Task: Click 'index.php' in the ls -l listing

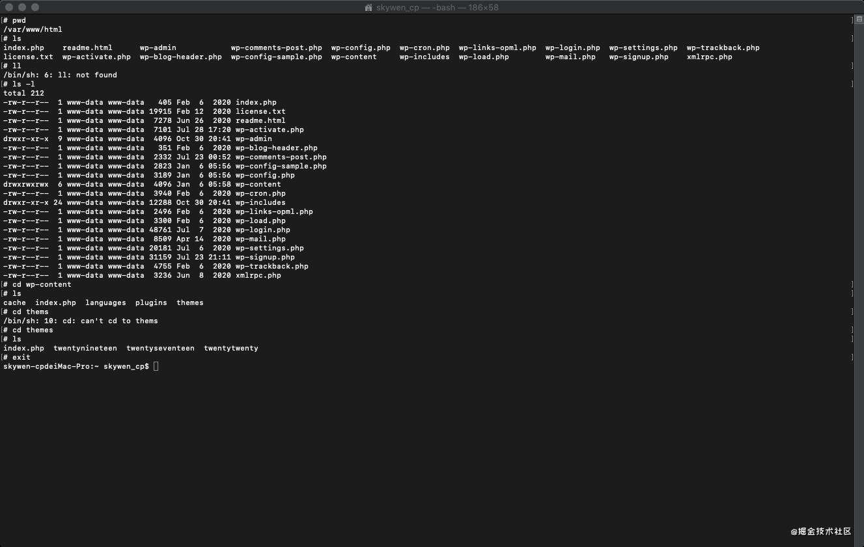Action: point(256,102)
